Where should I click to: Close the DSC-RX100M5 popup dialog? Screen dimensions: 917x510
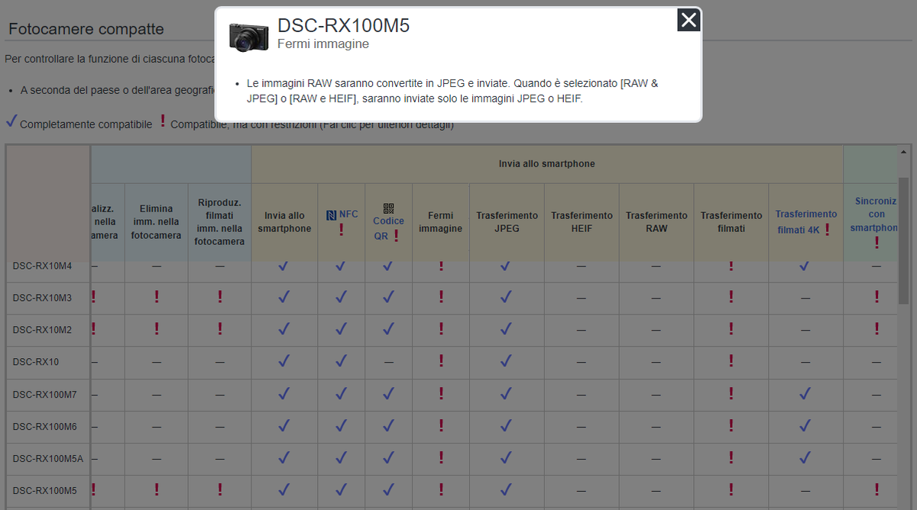coord(687,20)
